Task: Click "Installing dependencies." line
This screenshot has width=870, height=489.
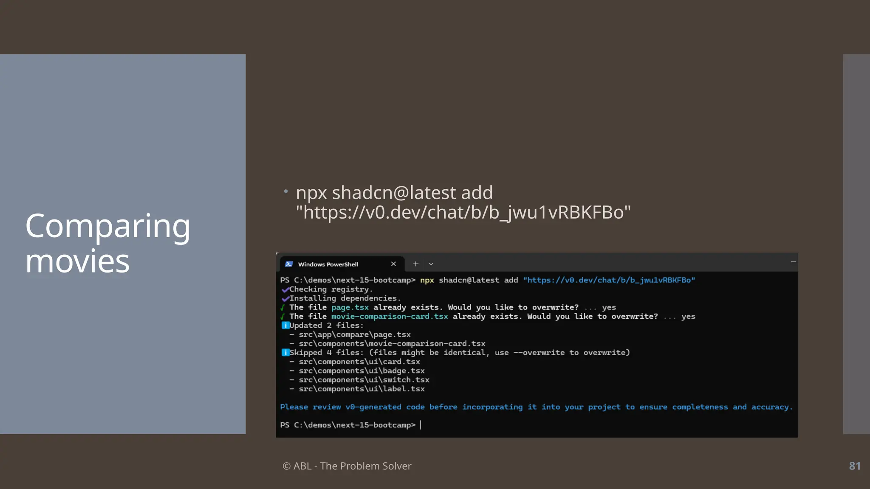Action: (x=345, y=298)
